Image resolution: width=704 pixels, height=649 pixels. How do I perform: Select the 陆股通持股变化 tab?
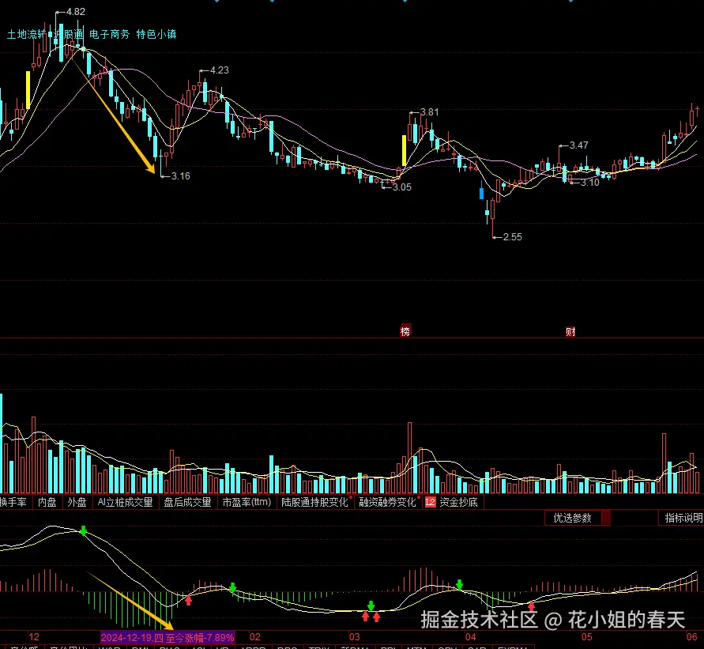click(314, 502)
